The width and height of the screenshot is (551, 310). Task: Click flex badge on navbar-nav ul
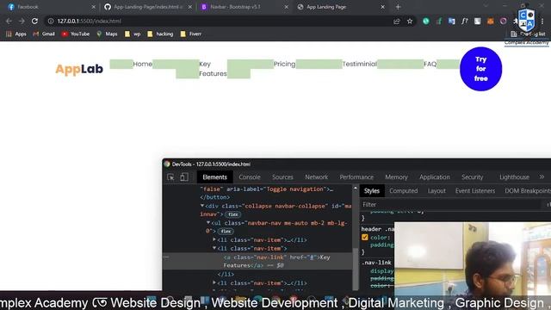[226, 232]
